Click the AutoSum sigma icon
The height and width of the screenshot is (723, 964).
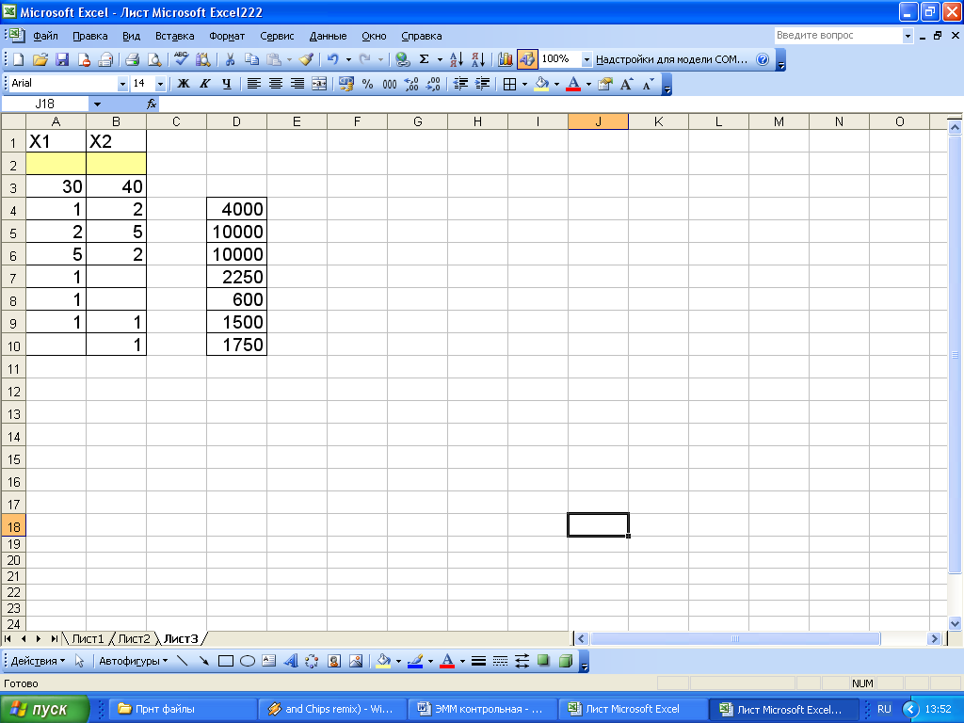424,59
